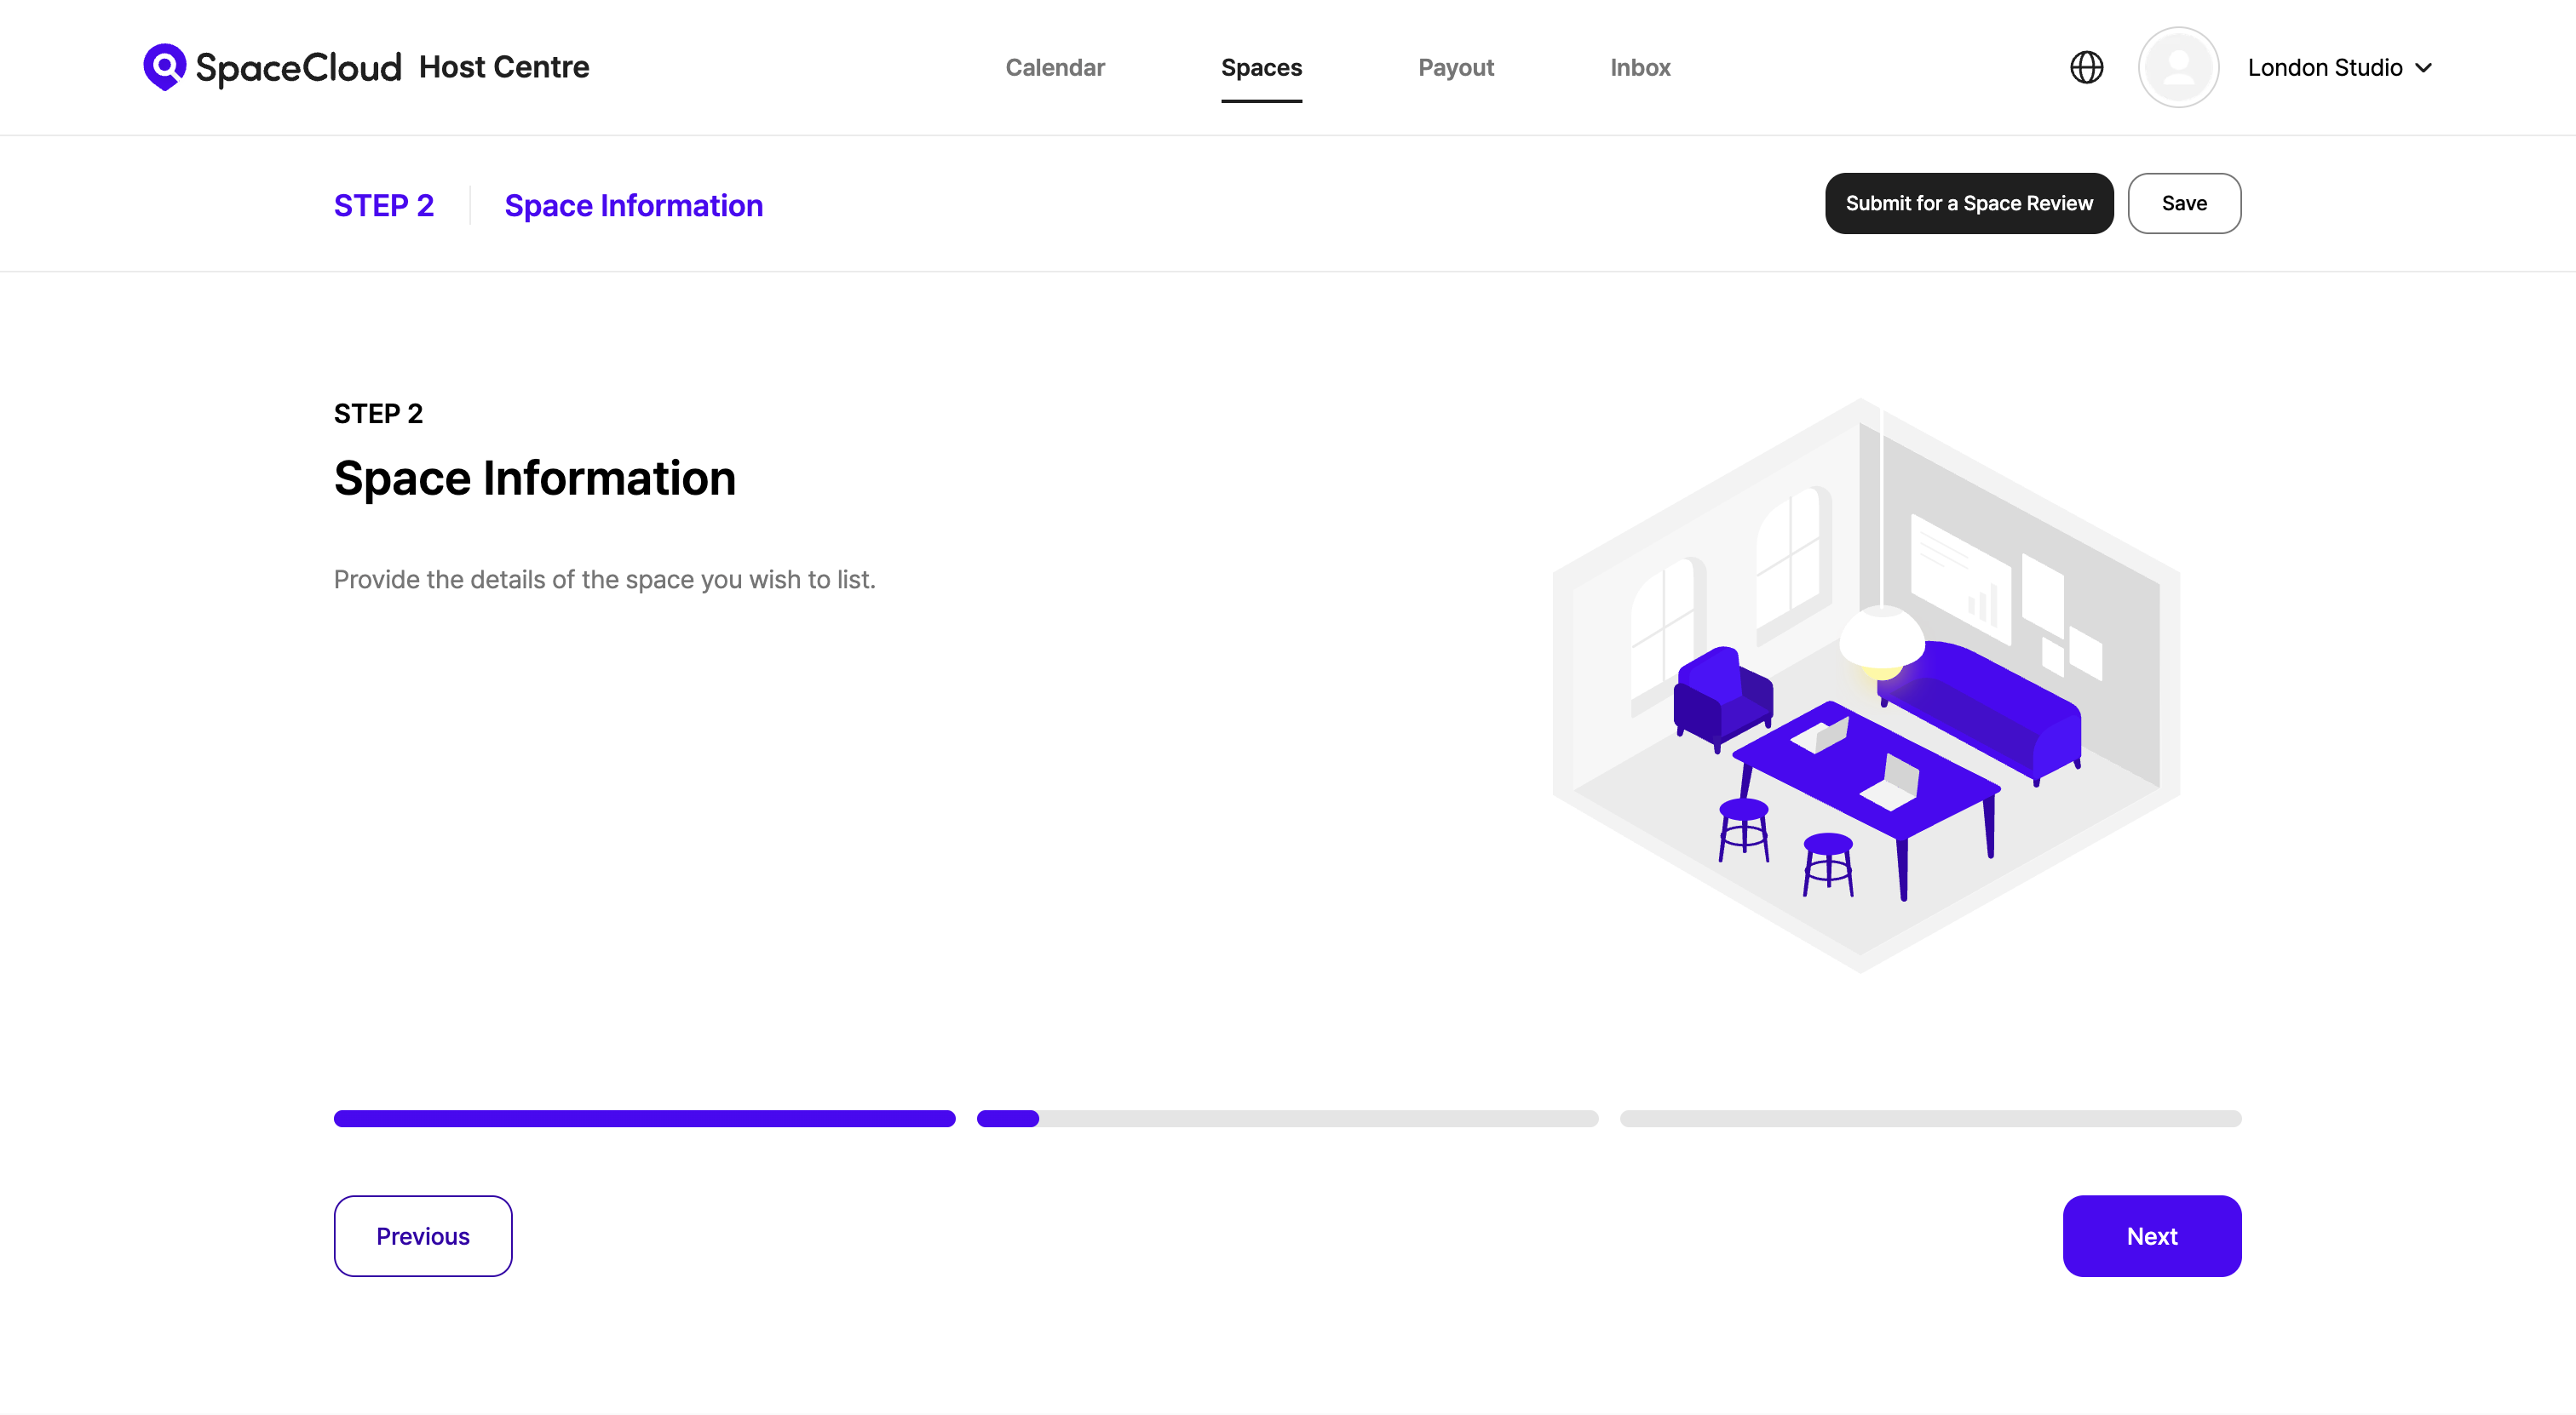Proceed with the Next button
This screenshot has height=1415, width=2576.
(2151, 1236)
